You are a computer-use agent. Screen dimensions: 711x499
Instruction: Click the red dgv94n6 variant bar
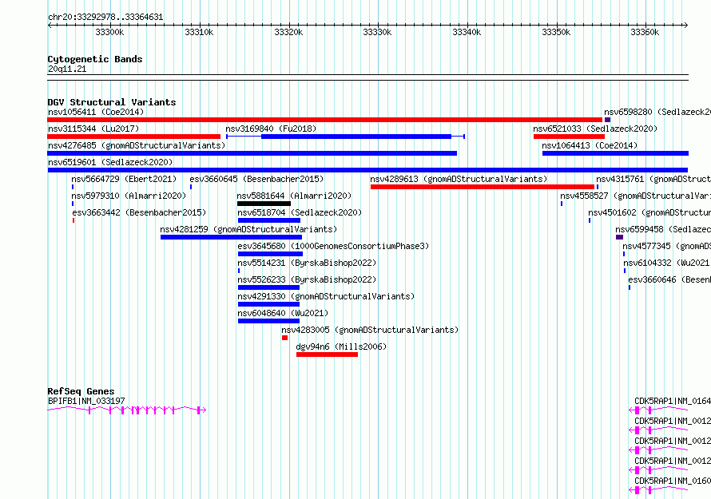pyautogui.click(x=327, y=354)
